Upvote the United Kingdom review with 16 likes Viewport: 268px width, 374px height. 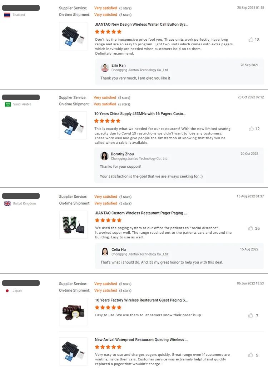[251, 228]
